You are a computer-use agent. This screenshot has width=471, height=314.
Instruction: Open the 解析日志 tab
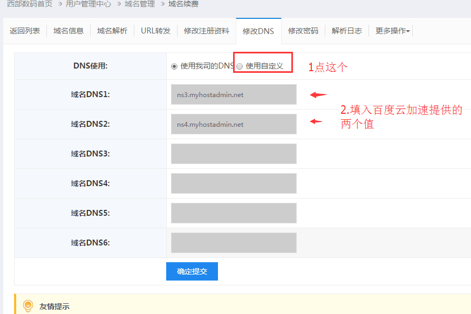[347, 31]
